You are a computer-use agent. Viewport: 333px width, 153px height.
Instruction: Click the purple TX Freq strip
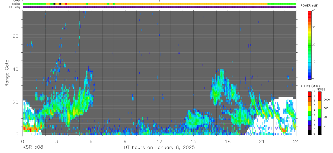(x=159, y=7)
